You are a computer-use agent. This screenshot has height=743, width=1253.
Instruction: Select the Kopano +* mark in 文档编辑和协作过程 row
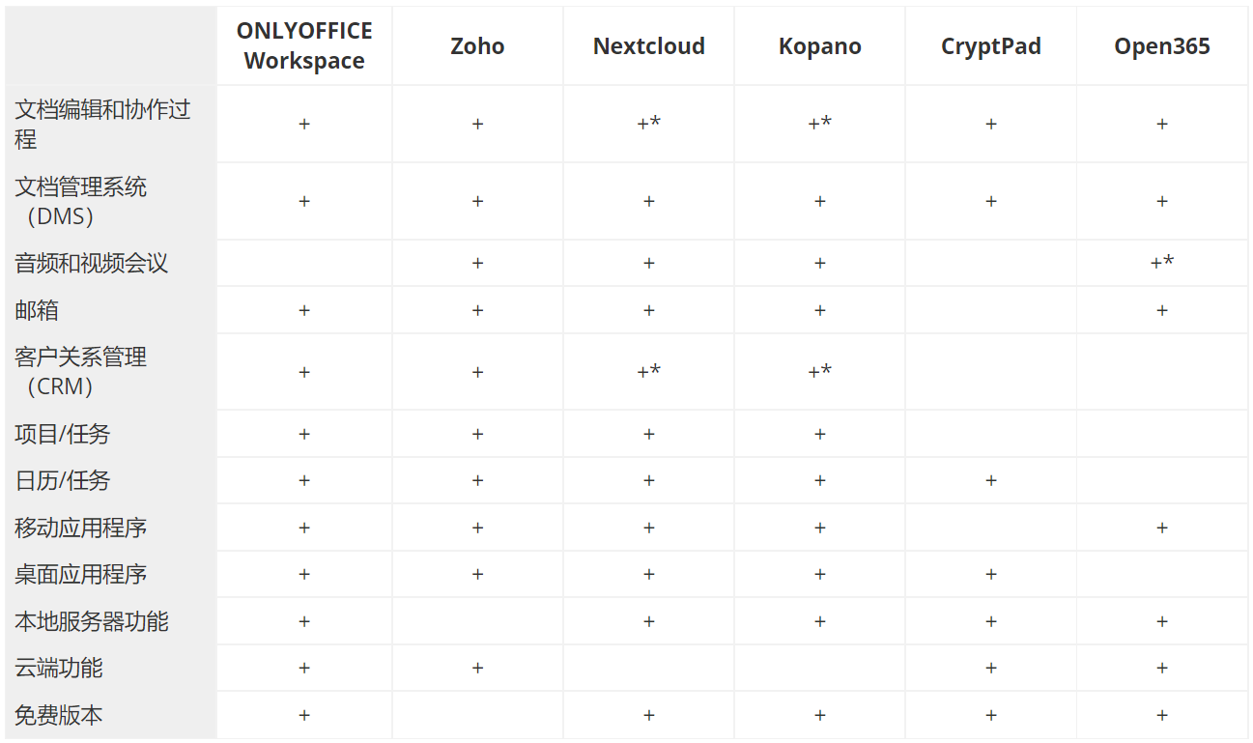[x=819, y=123]
